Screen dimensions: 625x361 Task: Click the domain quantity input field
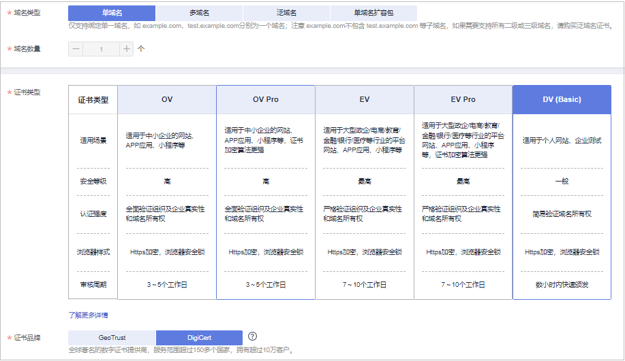pyautogui.click(x=101, y=49)
